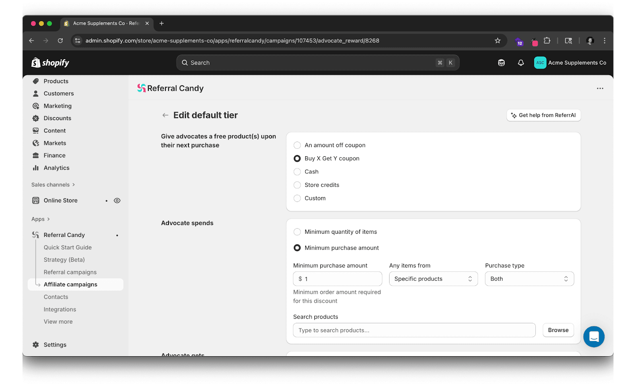Click the Marketing target icon
Viewport: 636px width, 386px height.
tap(36, 106)
